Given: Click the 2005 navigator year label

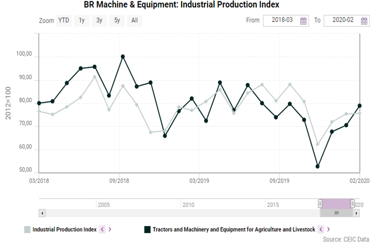Looking at the screenshot, I should pos(104,205).
